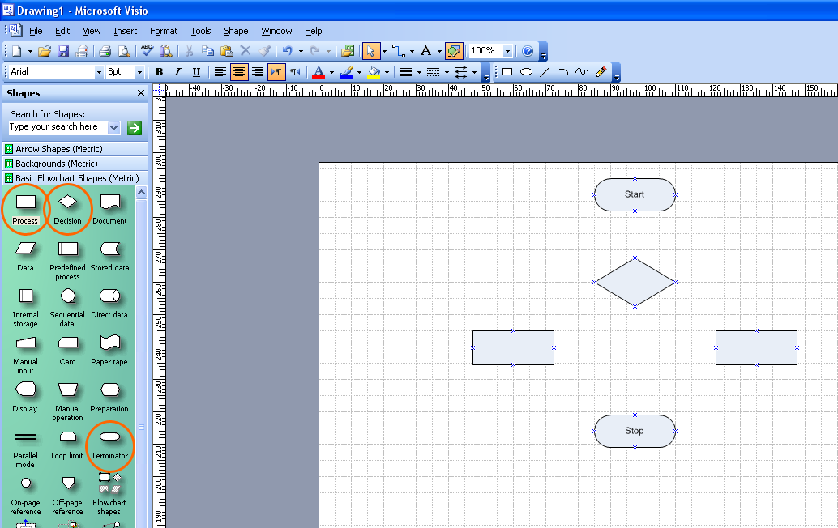The width and height of the screenshot is (838, 528).
Task: Select the Ellipse drawing tool
Action: pyautogui.click(x=525, y=72)
